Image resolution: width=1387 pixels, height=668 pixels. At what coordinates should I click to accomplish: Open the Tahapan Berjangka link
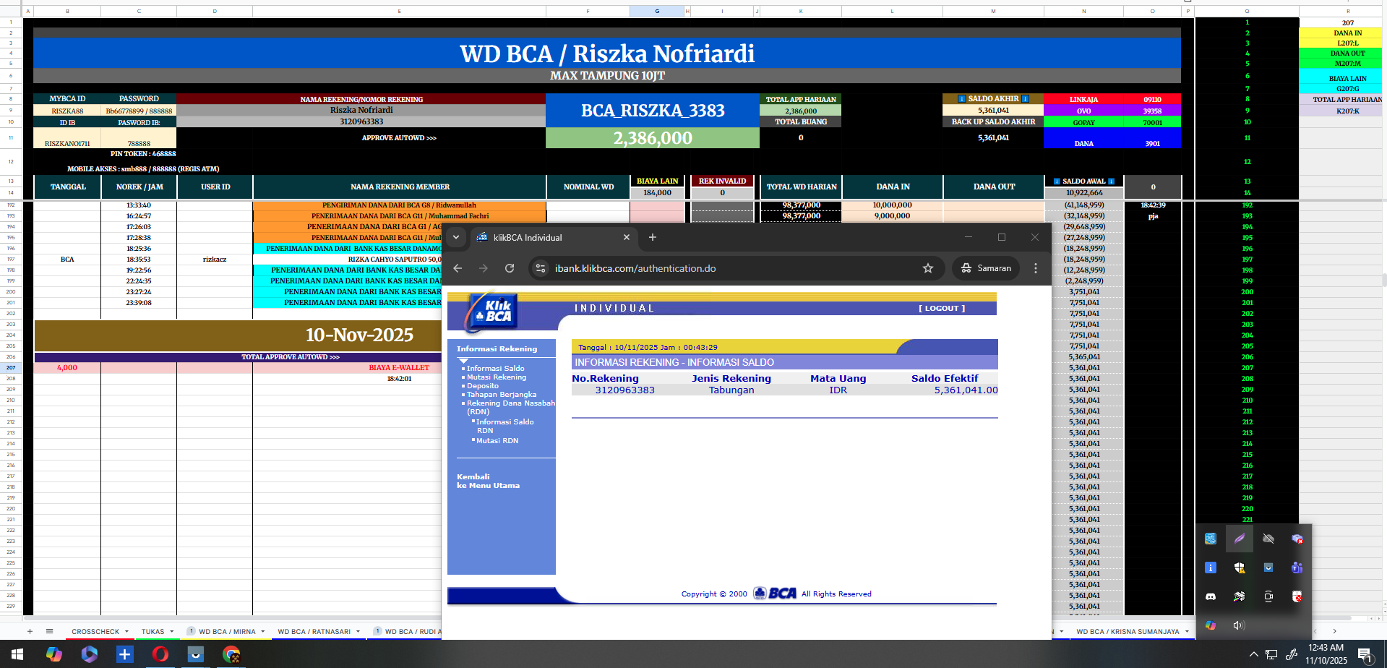tap(502, 395)
